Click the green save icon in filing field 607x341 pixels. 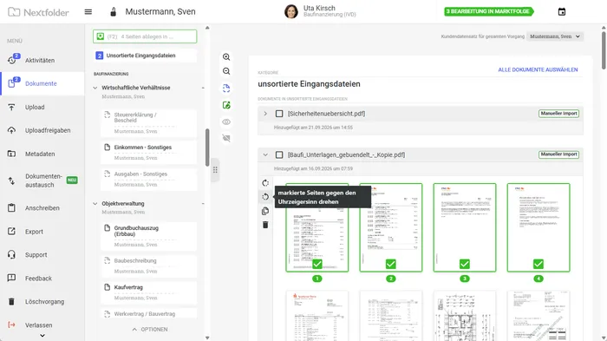click(101, 36)
